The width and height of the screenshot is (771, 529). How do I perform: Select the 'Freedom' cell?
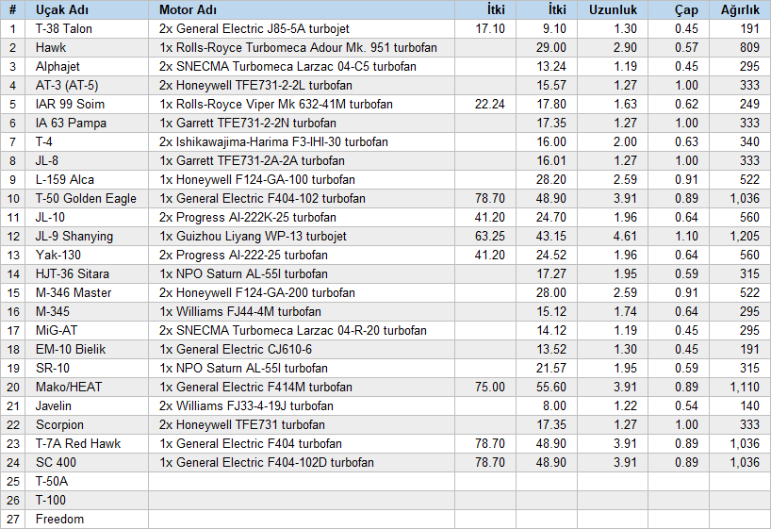(x=87, y=520)
